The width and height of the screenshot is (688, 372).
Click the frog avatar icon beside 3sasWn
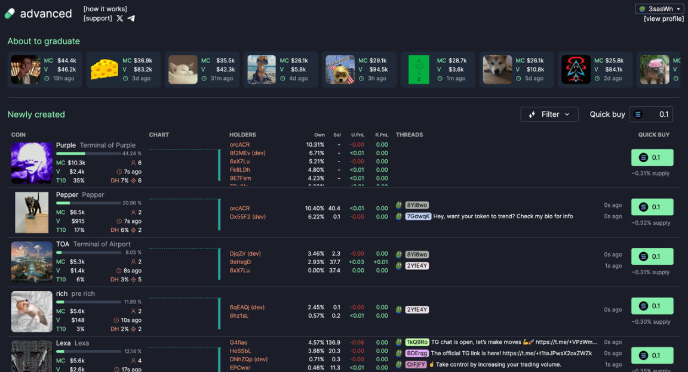[643, 9]
